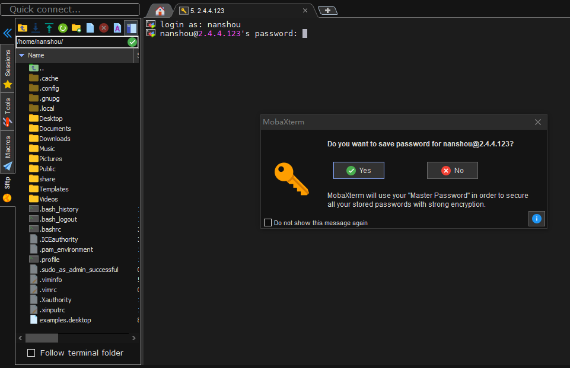Click the /home/nanshou/ path field
The image size is (570, 368).
[x=72, y=41]
